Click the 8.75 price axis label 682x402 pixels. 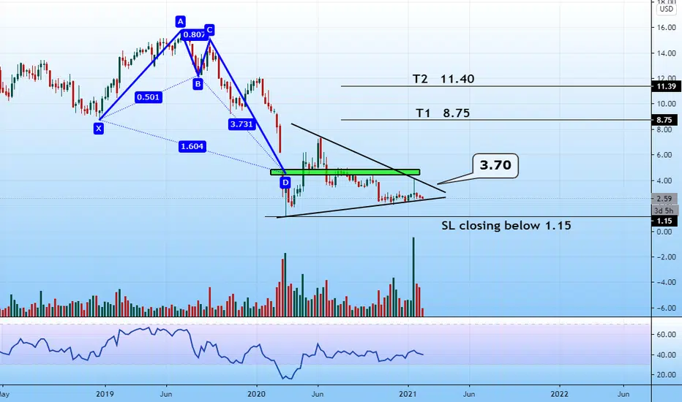point(664,120)
